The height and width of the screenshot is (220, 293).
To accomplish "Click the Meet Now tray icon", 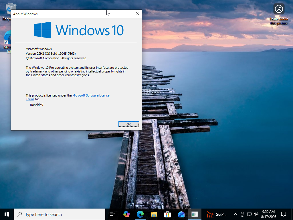I will pyautogui.click(x=242, y=214).
